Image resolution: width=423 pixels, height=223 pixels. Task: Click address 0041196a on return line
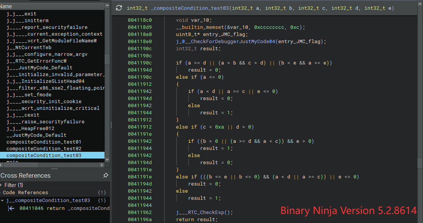tap(139, 219)
